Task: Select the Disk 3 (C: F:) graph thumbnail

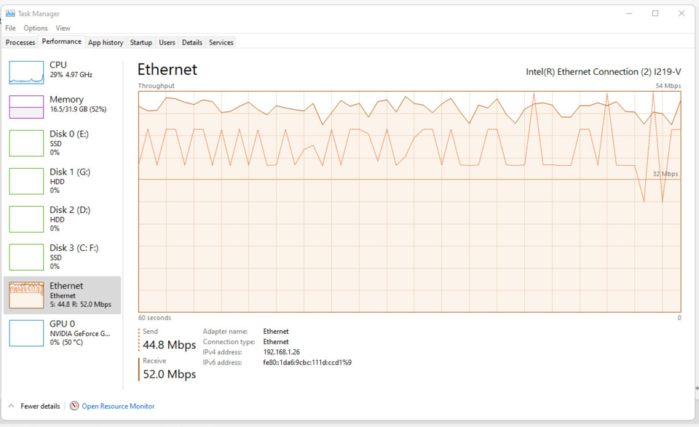Action: (26, 257)
